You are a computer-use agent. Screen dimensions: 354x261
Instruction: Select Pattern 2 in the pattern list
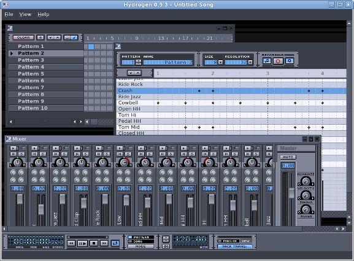[46, 53]
